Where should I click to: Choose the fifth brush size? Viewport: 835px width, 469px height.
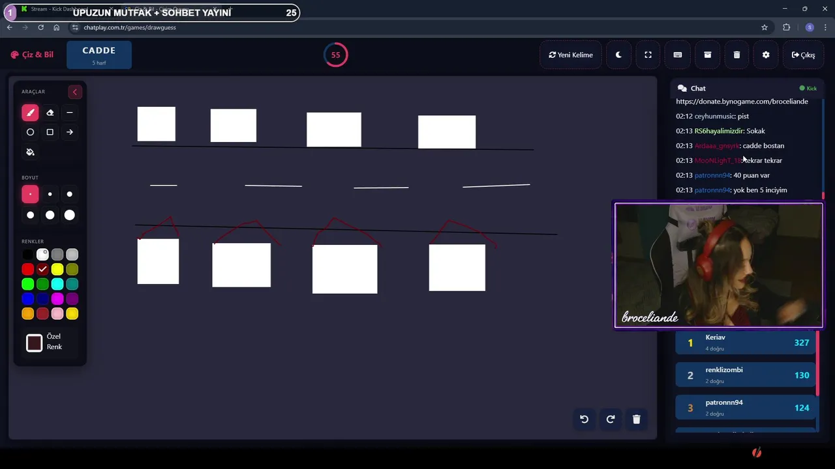50,215
